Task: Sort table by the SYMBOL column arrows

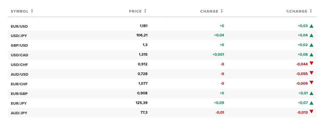Action: coord(32,11)
